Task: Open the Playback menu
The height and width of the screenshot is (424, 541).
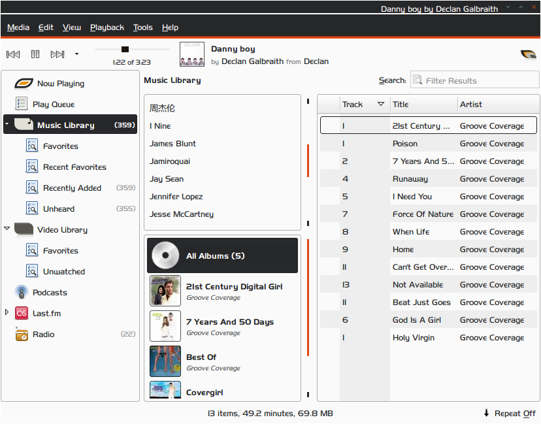Action: (x=107, y=27)
